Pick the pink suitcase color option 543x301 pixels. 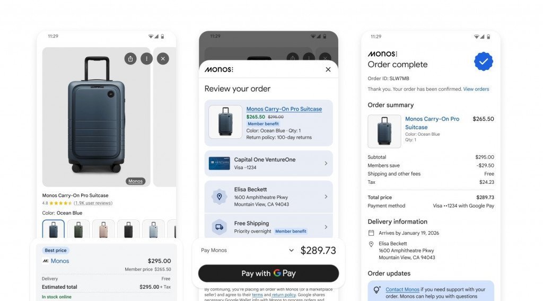click(x=103, y=229)
